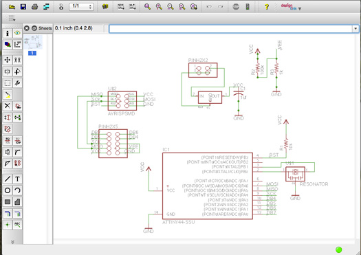Click the Zoom select magnifier icon
Viewport: 361px width, 255px height.
(194, 7)
